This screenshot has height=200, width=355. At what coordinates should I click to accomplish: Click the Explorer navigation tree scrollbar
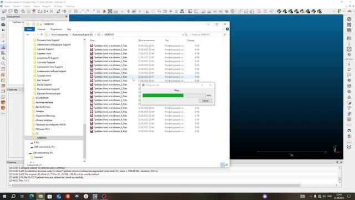[84, 141]
